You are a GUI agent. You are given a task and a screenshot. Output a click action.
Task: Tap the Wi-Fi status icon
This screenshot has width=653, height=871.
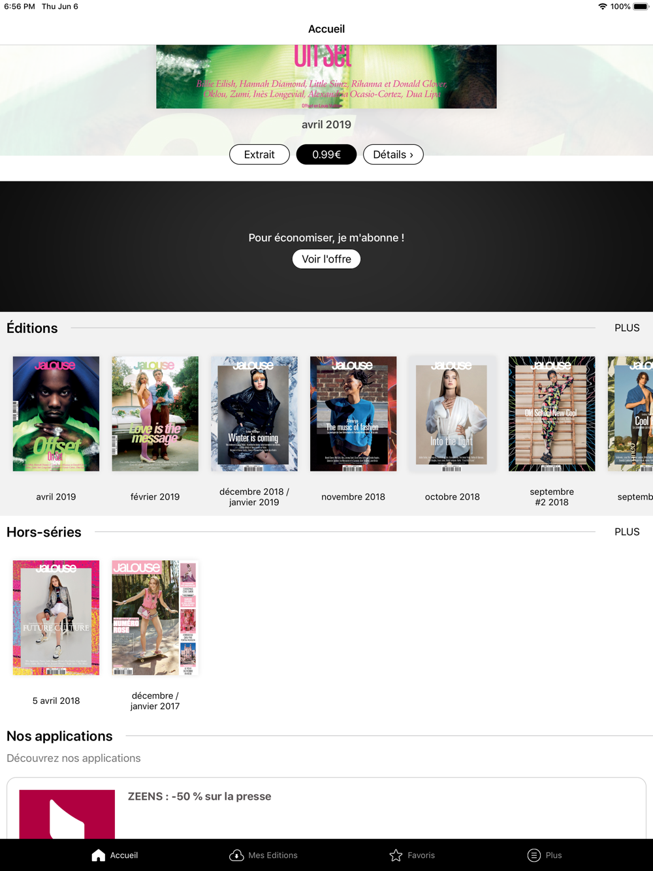click(x=602, y=7)
